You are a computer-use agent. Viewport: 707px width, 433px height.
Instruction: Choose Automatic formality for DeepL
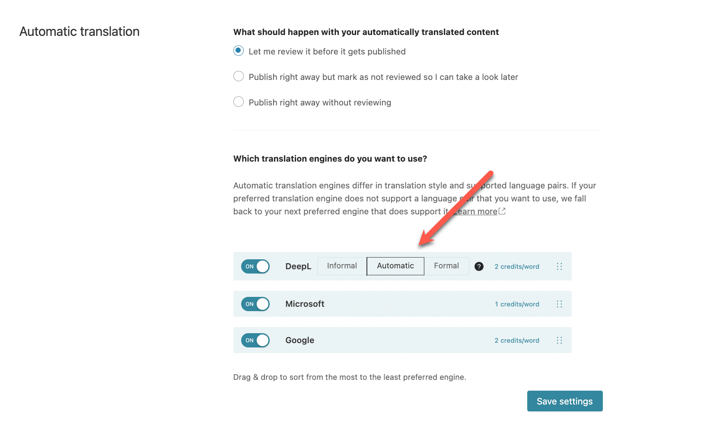click(x=395, y=266)
